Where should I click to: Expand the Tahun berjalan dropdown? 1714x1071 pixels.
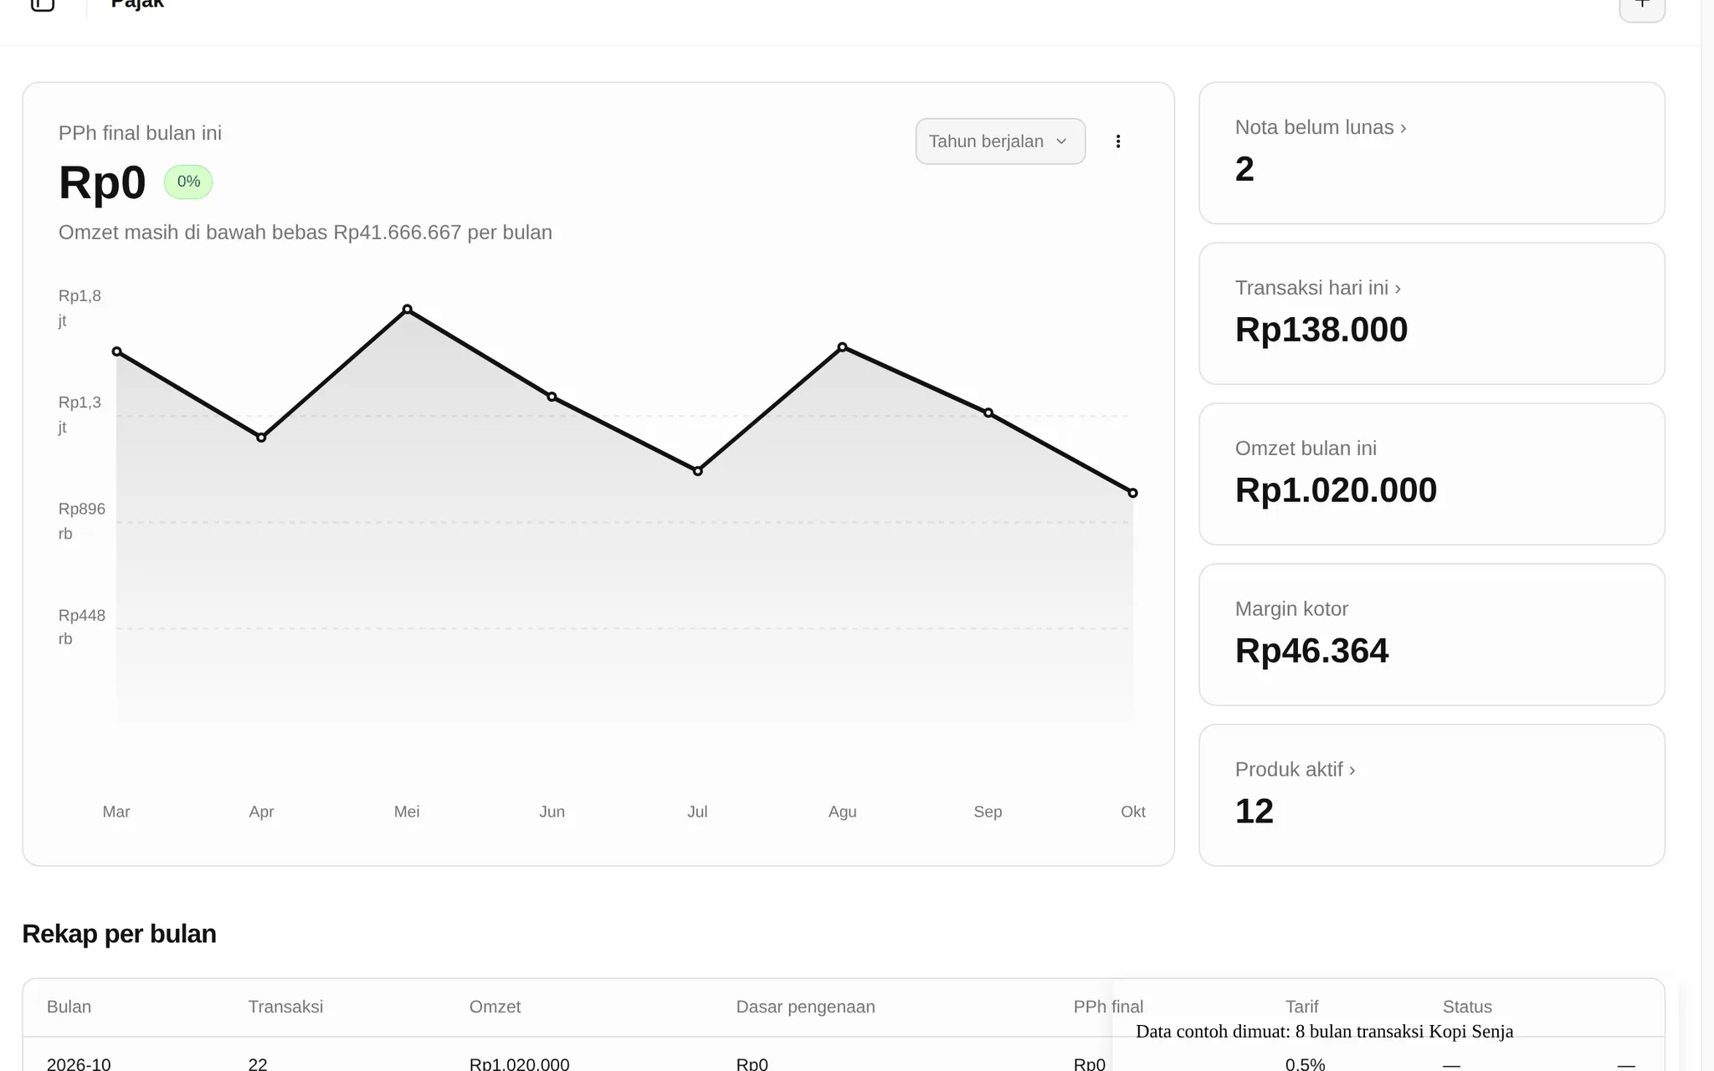tap(1000, 141)
